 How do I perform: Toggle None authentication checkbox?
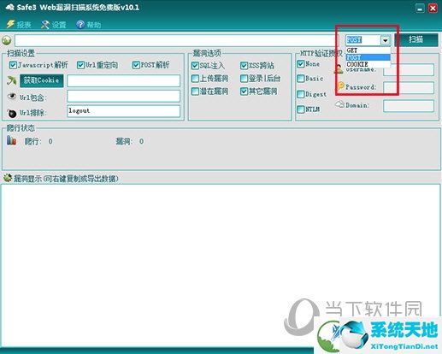[x=301, y=64]
